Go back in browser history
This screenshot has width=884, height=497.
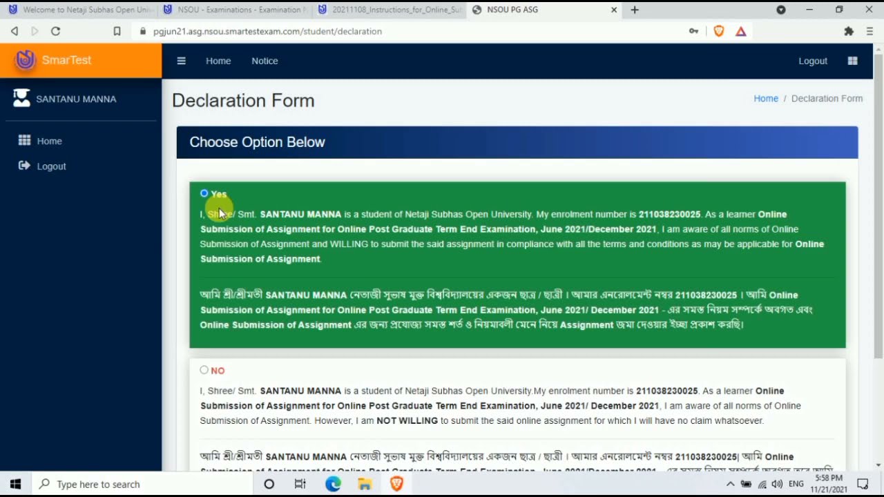(x=15, y=31)
